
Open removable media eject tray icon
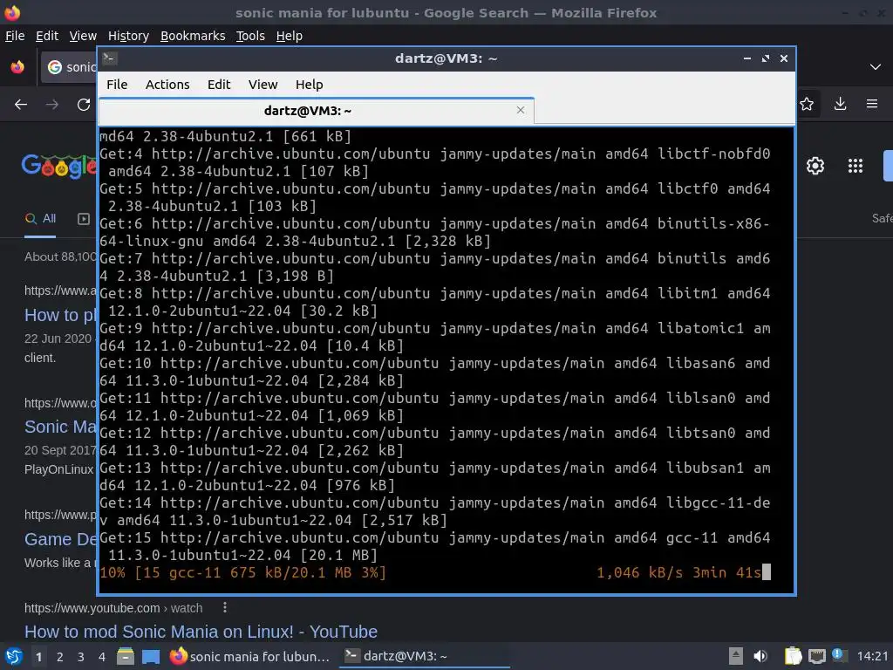(x=736, y=656)
